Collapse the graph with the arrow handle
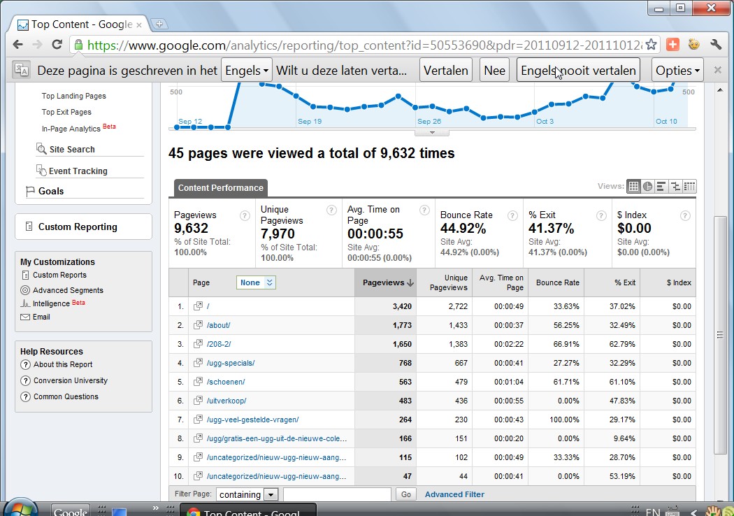734x516 pixels. (432, 133)
